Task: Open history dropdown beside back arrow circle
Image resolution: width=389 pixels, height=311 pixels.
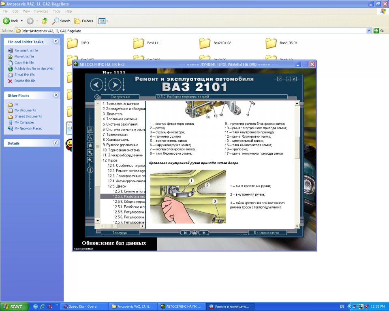Action: tap(105, 85)
